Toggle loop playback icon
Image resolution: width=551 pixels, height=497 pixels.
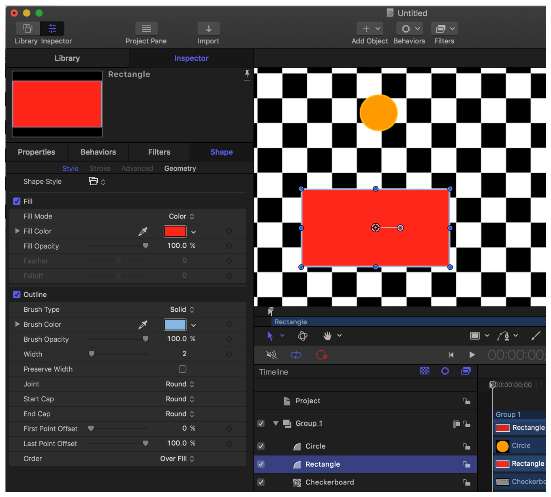(x=296, y=355)
